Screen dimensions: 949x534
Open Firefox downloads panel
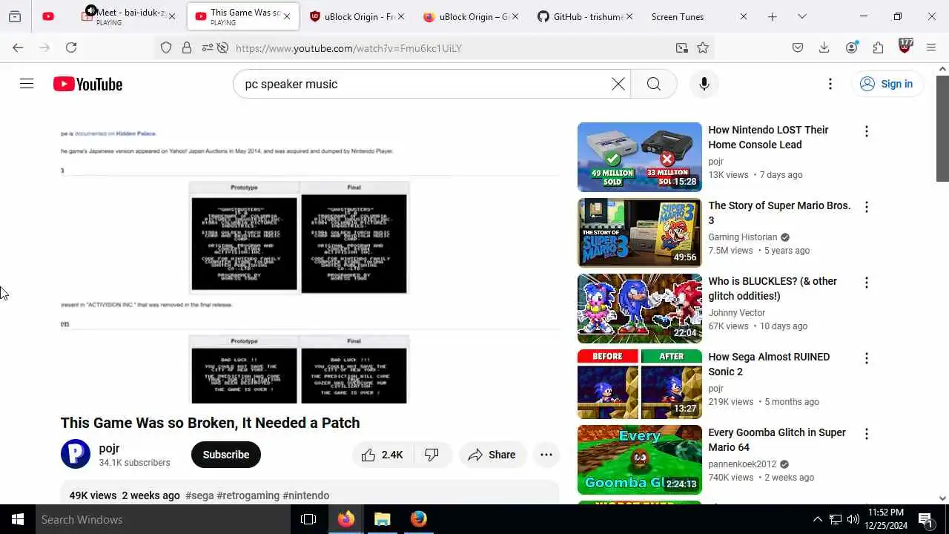point(824,47)
